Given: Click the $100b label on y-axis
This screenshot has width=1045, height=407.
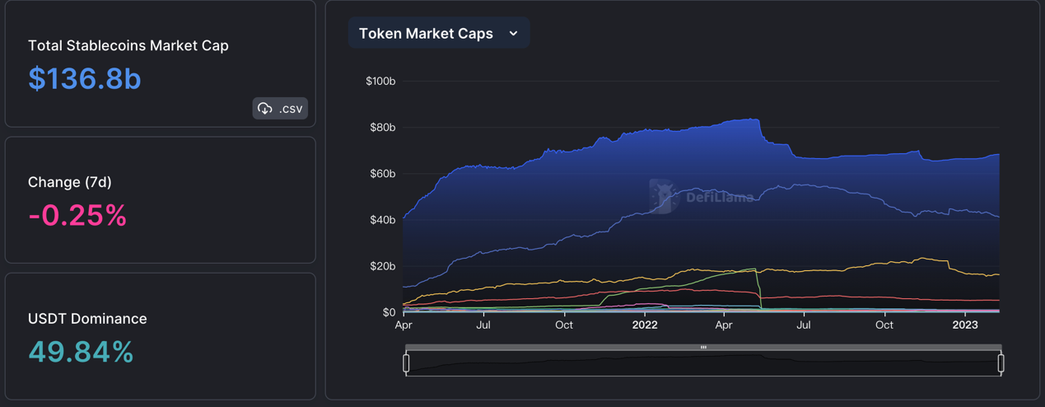Looking at the screenshot, I should tap(380, 82).
